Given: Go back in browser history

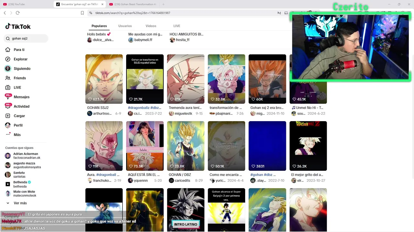Looking at the screenshot, I should (5, 13).
